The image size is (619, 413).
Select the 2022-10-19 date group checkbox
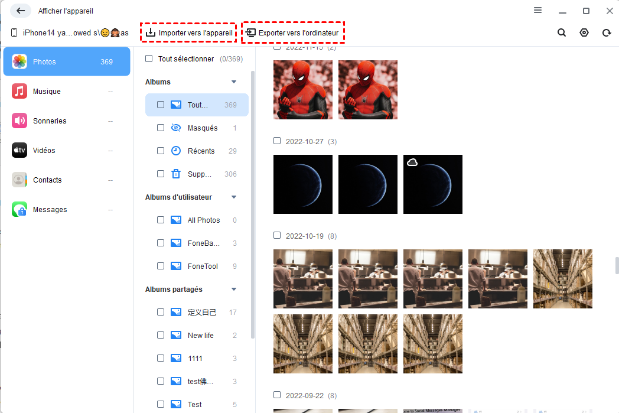click(277, 235)
